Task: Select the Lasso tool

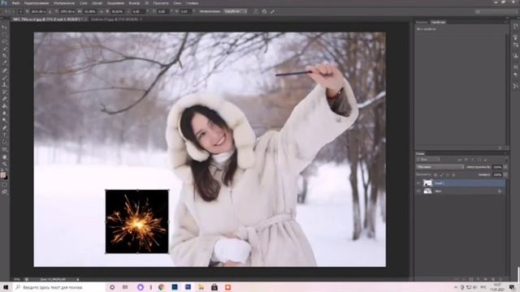Action: coord(4,41)
